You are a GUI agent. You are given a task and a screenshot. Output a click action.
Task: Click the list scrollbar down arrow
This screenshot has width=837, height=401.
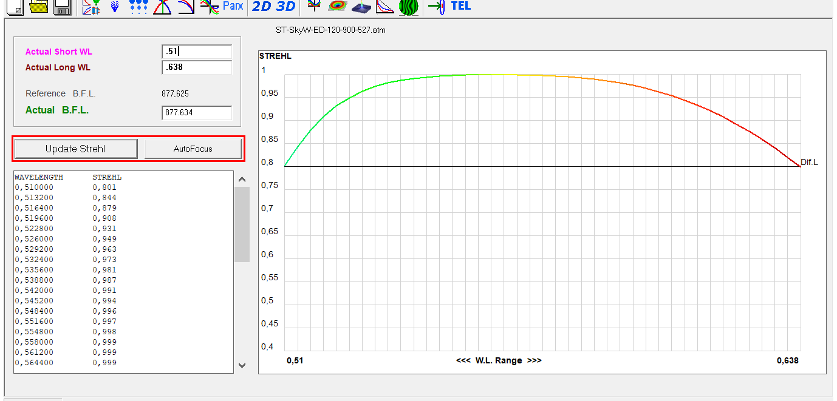tap(242, 365)
